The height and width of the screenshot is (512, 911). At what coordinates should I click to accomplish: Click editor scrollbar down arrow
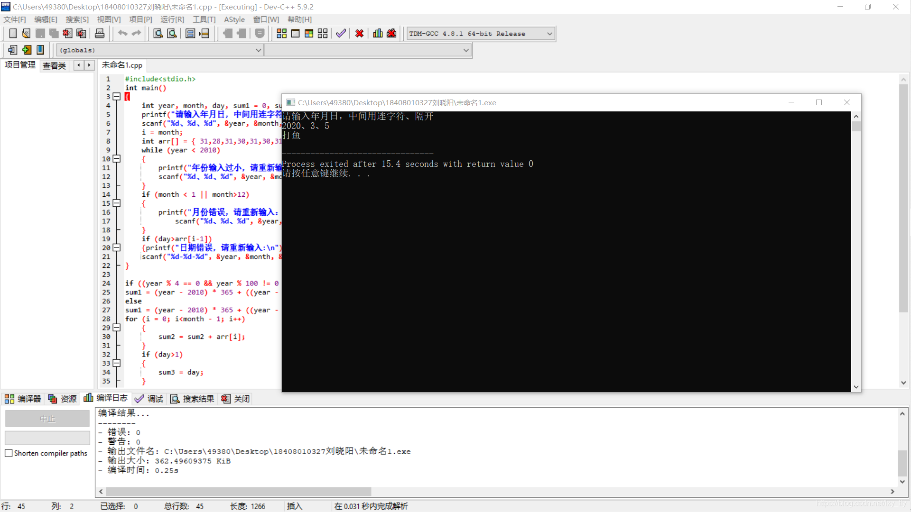tap(903, 383)
